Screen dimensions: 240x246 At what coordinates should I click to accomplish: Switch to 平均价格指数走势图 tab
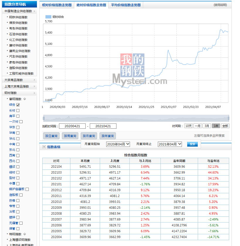tap(126, 5)
